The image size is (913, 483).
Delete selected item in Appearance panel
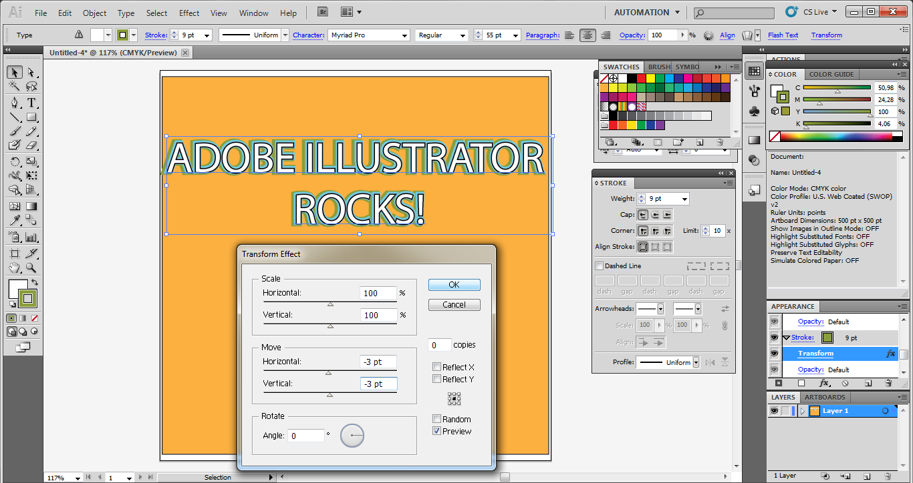pos(888,384)
